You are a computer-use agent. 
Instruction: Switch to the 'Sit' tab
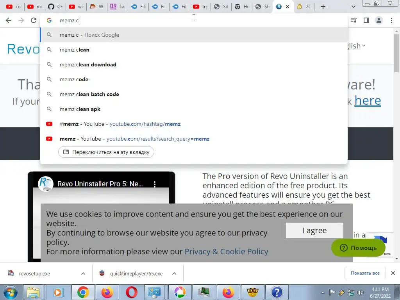(221, 7)
